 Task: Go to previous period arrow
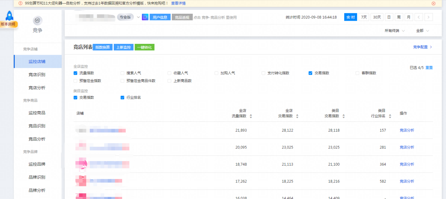(x=419, y=17)
